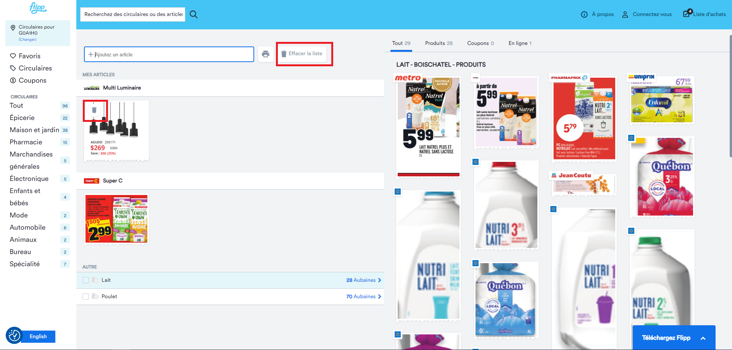Click the Uniprix logo on flyer
Image resolution: width=732 pixels, height=350 pixels.
pyautogui.click(x=642, y=77)
